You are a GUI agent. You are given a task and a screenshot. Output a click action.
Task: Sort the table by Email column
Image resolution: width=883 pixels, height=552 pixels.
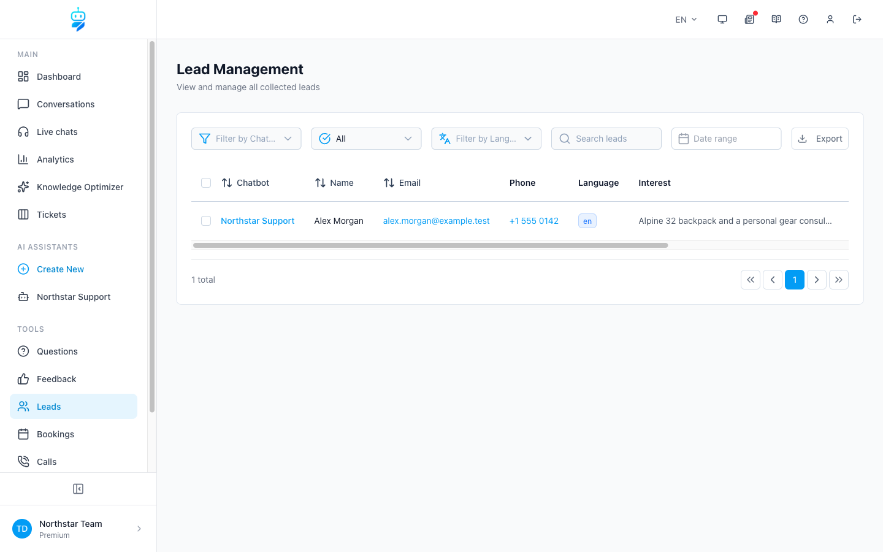[x=402, y=183]
